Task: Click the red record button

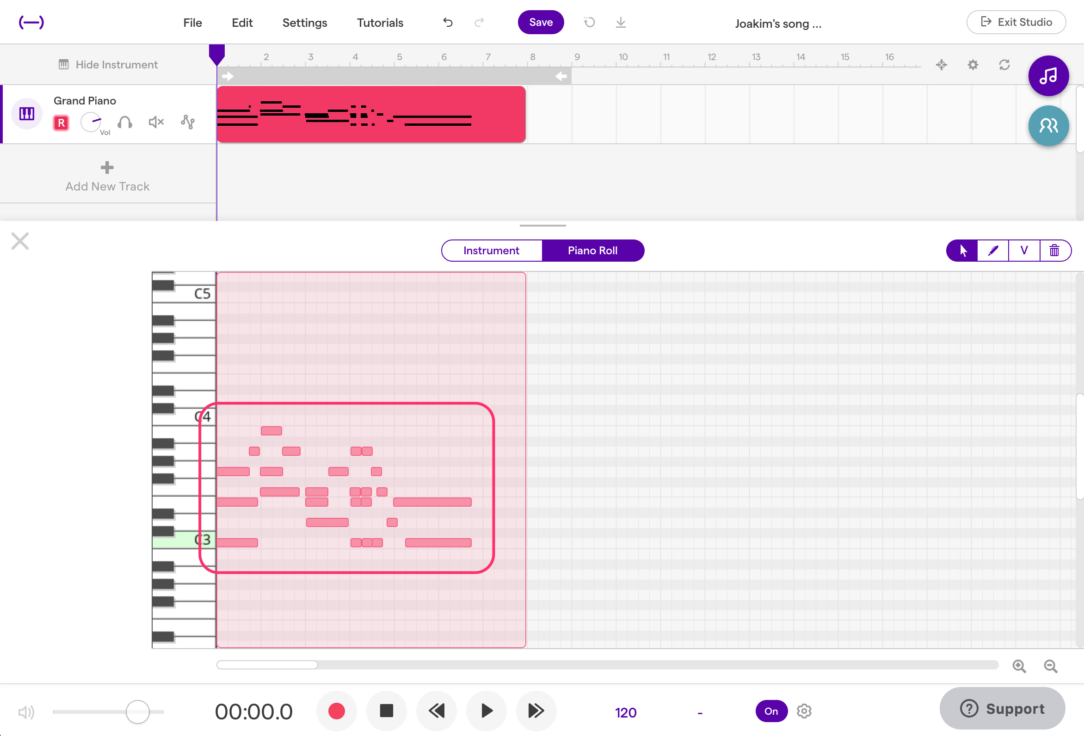Action: coord(336,711)
